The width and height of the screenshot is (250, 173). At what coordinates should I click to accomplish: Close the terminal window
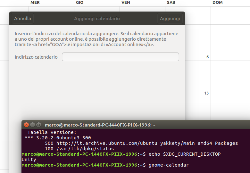(27, 125)
